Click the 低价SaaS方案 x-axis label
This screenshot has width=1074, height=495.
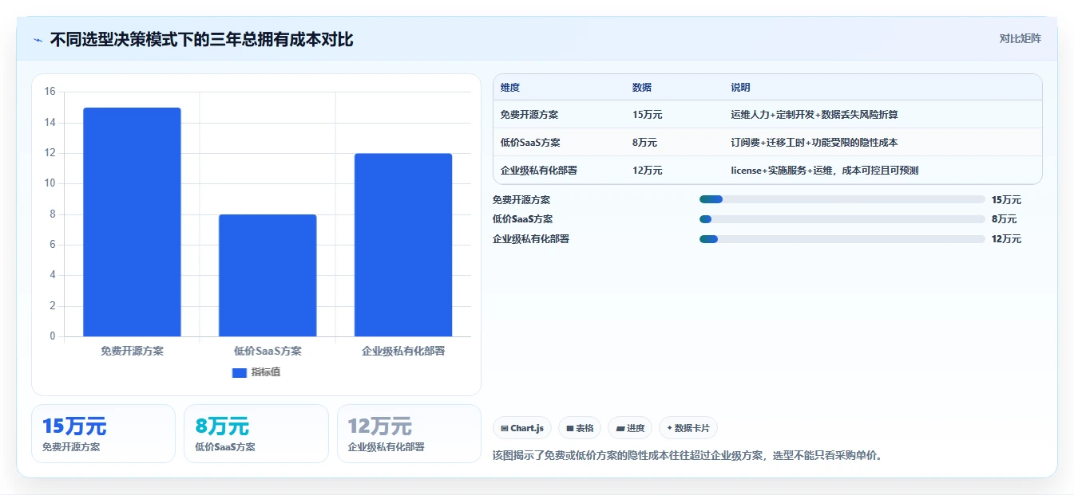point(268,351)
